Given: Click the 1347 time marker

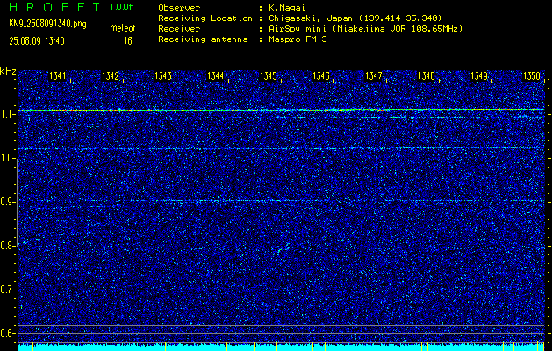Looking at the screenshot, I should pos(374,76).
